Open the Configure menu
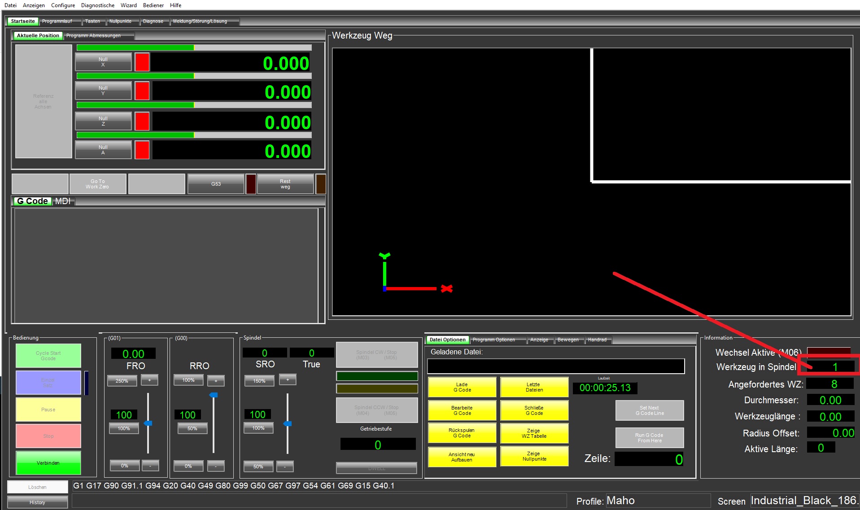The height and width of the screenshot is (510, 860). [63, 5]
